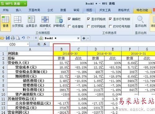Switch to 页面布局 tab
The image size is (155, 114).
(x=34, y=10)
